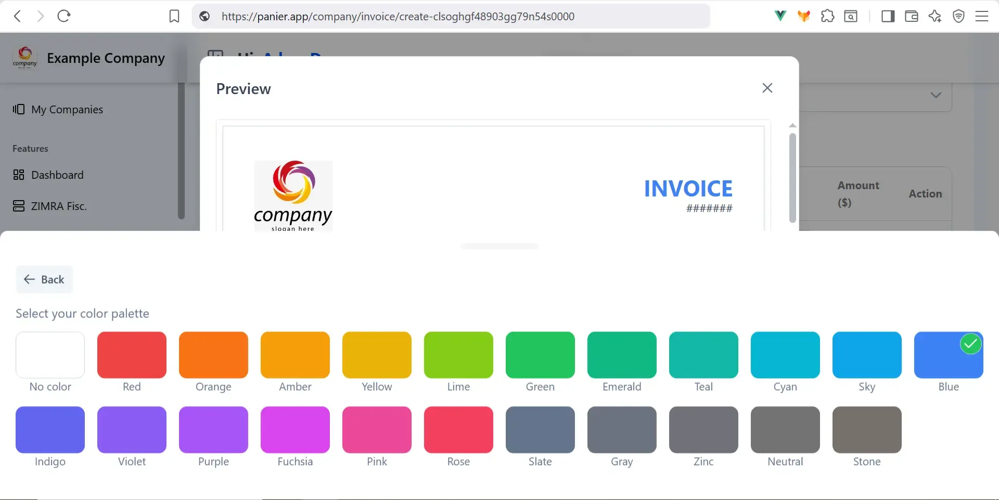Open ZIMRA Fisc. section
Image resolution: width=999 pixels, height=500 pixels.
coord(59,206)
